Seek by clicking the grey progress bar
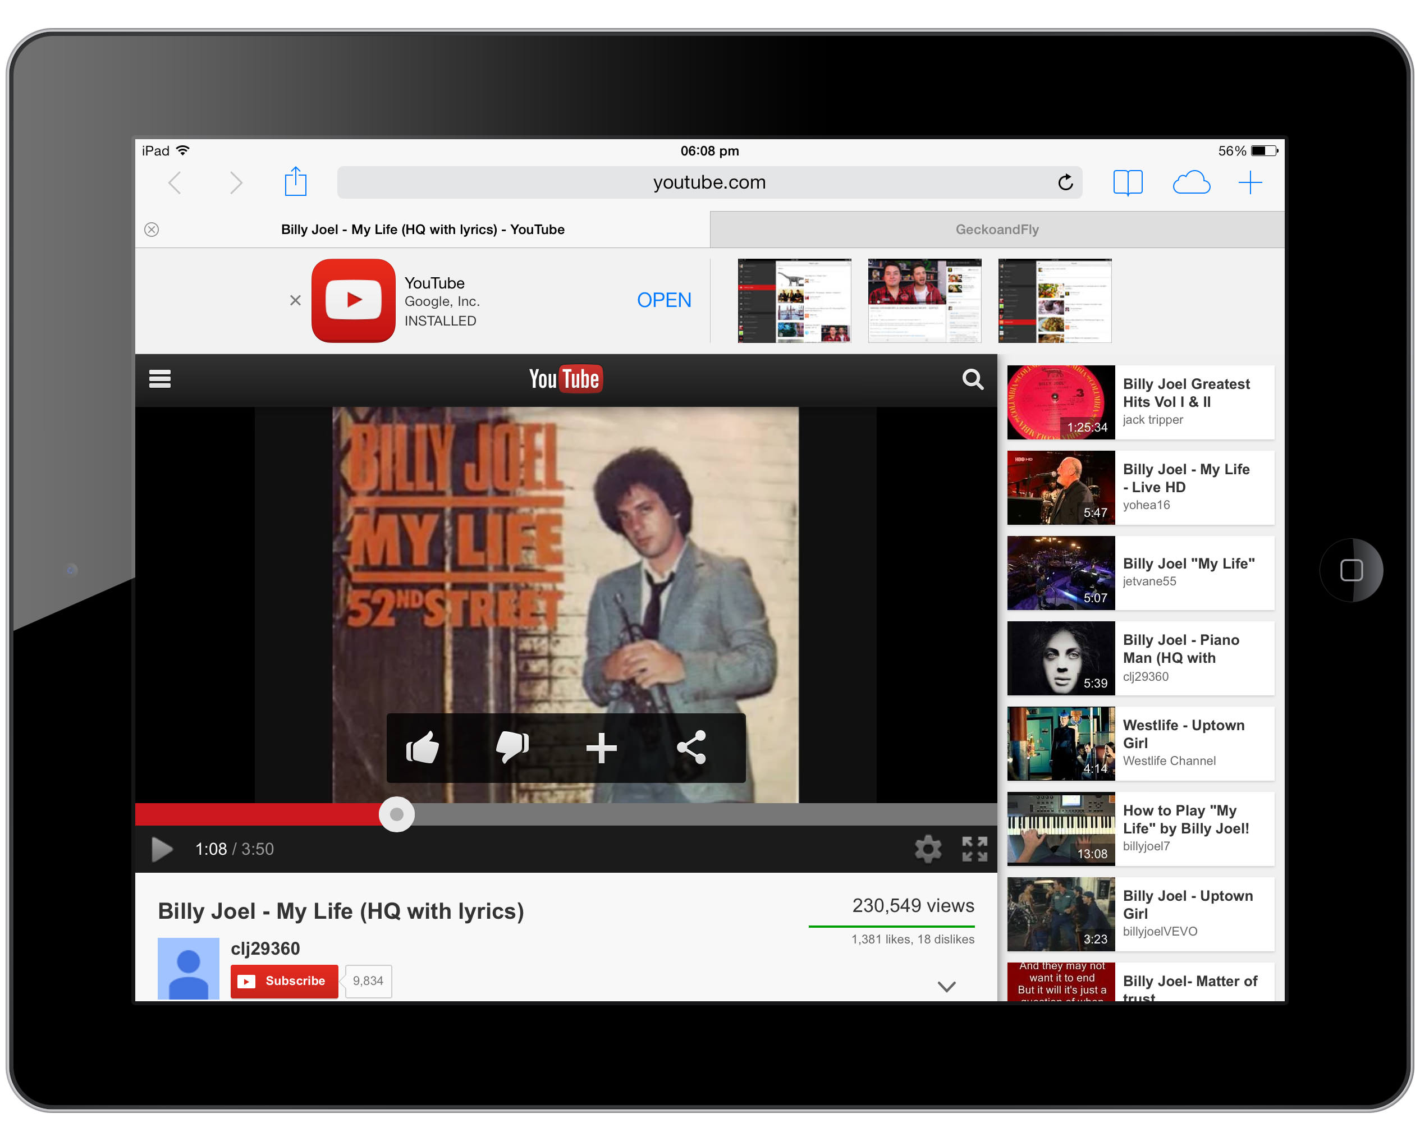Viewport: 1420px width, 1141px height. coord(705,814)
